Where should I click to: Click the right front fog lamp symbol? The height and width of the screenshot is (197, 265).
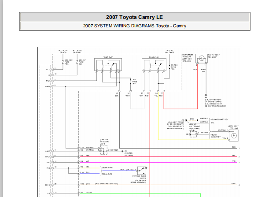coord(202,59)
